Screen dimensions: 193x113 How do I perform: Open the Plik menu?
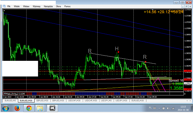click(9, 6)
